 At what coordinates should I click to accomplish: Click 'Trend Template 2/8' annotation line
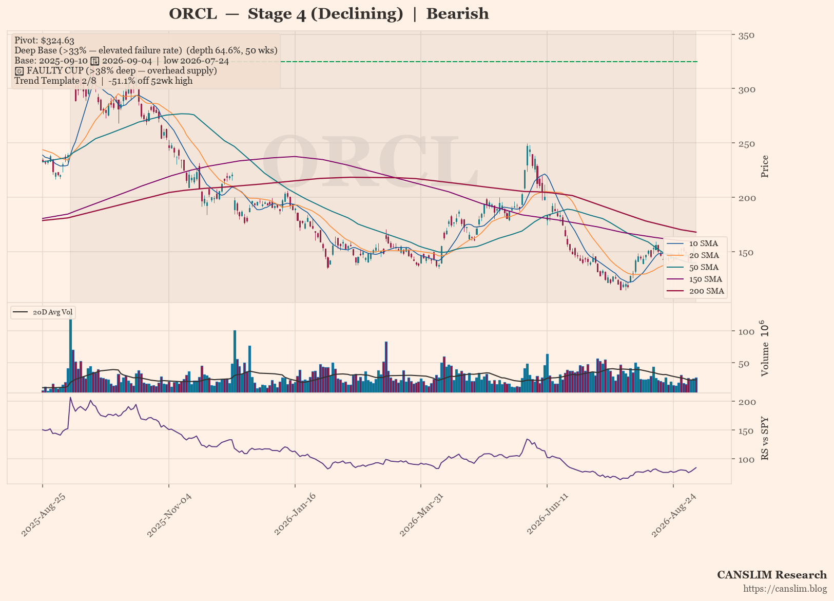coord(104,81)
